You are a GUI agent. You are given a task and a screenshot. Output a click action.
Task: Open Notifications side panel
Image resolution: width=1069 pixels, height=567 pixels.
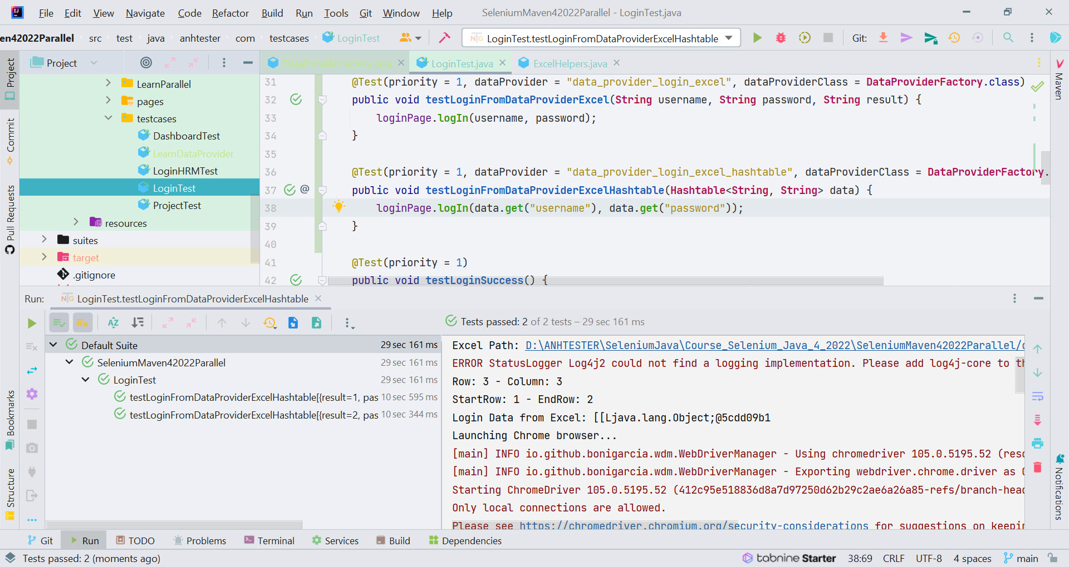(x=1060, y=488)
